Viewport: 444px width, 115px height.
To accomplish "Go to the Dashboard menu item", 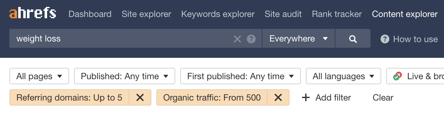I will [90, 14].
